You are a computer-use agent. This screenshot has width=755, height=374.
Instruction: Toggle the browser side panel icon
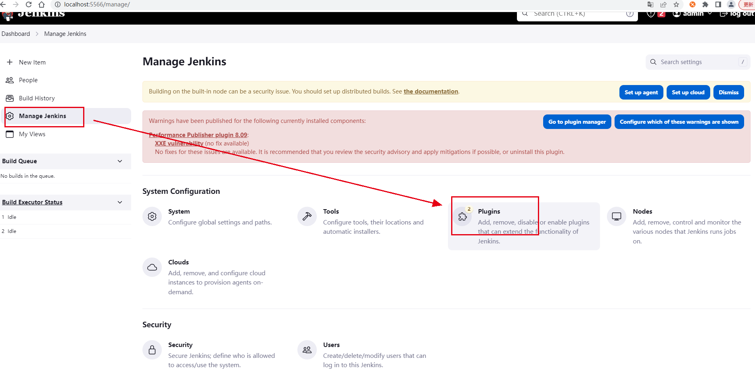(x=718, y=4)
